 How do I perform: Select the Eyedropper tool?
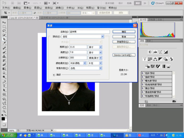coord(4,43)
